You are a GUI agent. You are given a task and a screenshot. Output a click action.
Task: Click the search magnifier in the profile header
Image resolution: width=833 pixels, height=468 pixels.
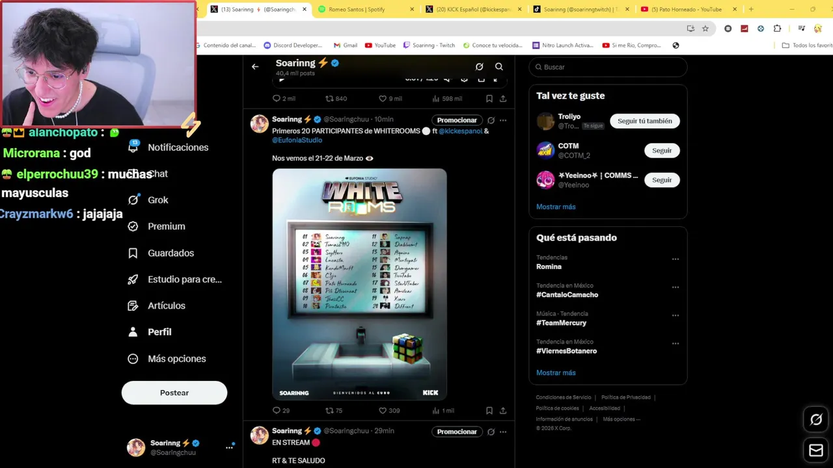(499, 66)
